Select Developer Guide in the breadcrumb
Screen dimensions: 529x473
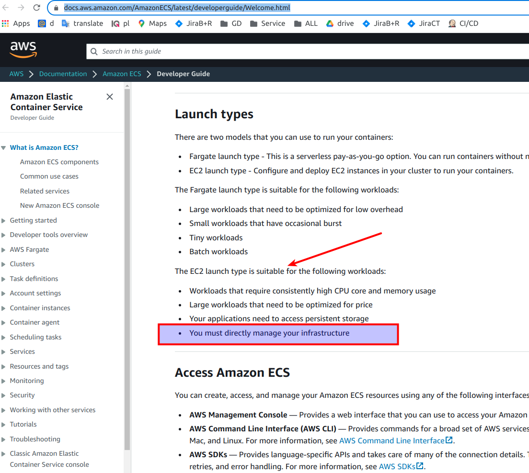click(183, 74)
